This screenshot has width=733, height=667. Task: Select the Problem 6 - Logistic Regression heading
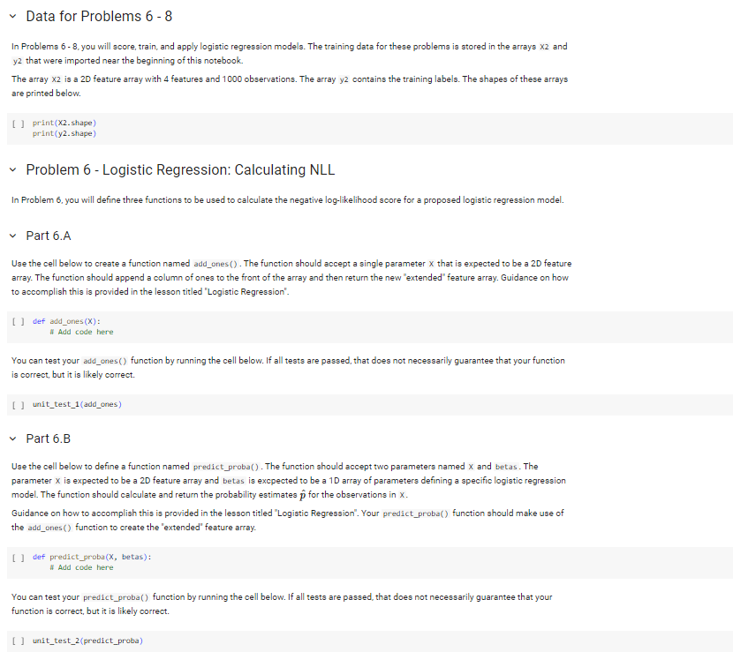[x=180, y=169]
